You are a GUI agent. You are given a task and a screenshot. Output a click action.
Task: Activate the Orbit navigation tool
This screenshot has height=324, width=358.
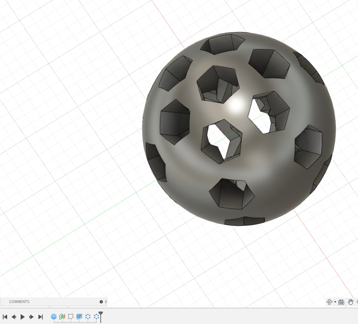click(329, 302)
